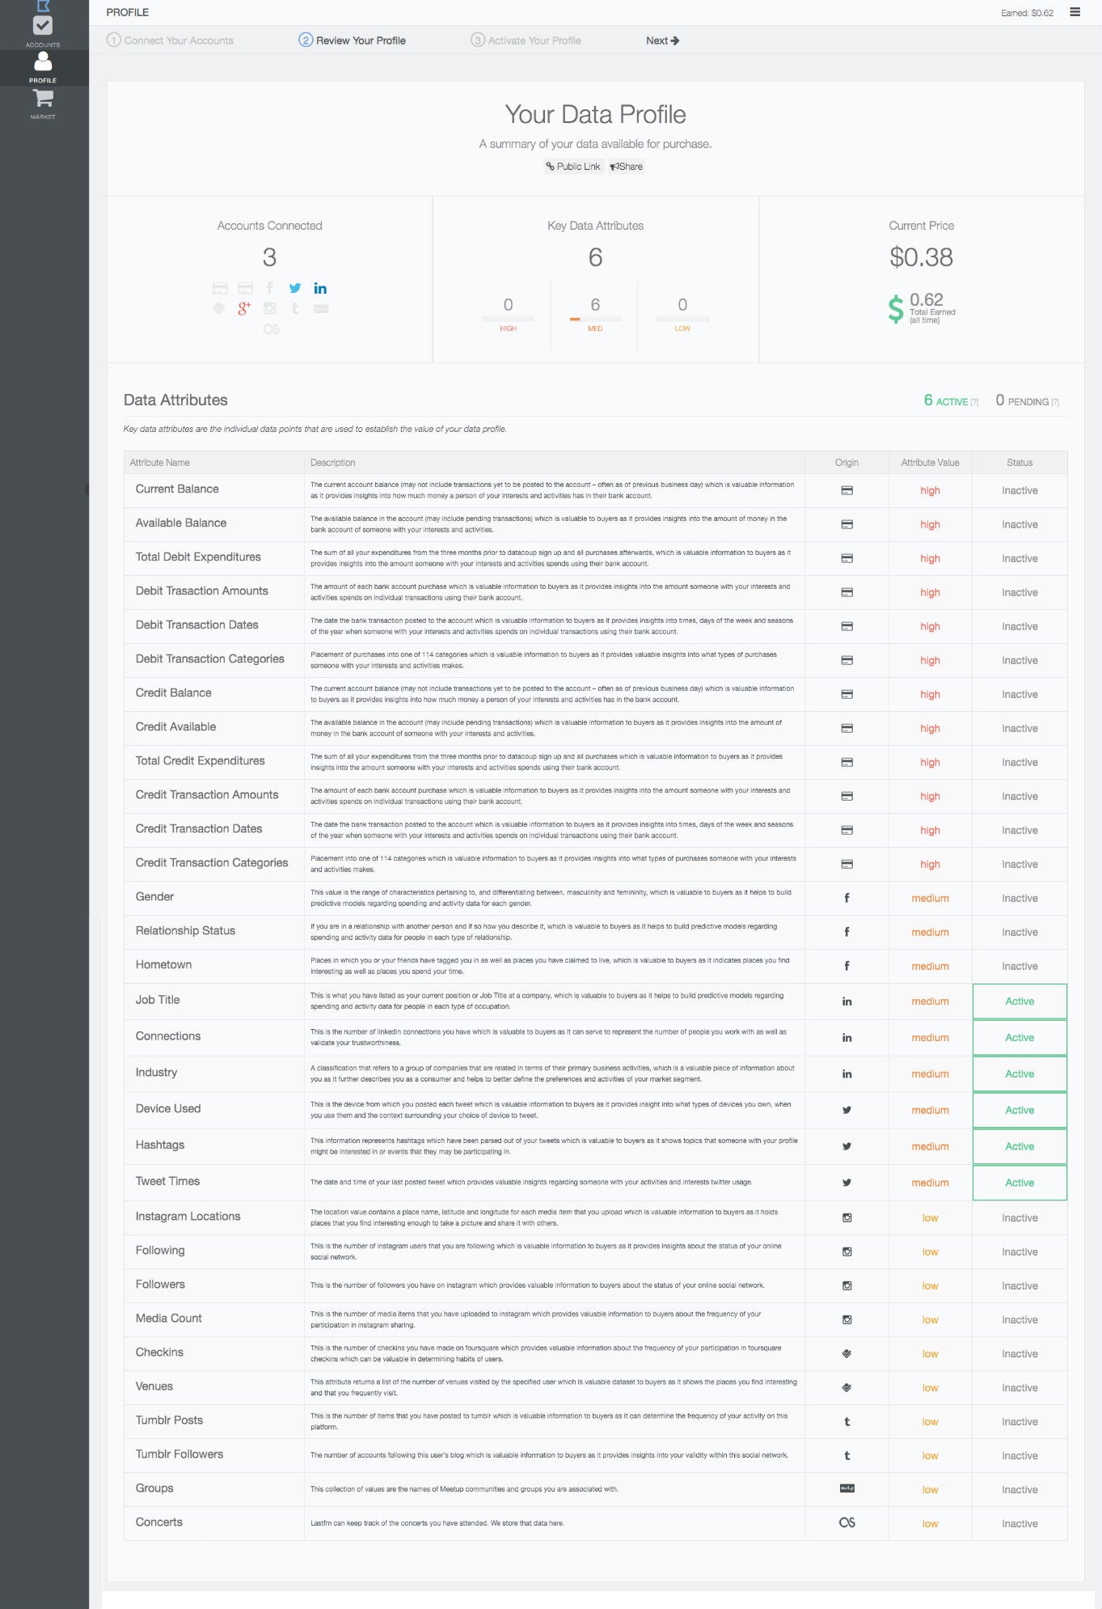Click the greyed Tumblr icon under Accounts Connected
Image resolution: width=1102 pixels, height=1609 pixels.
coord(295,308)
